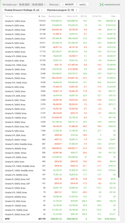Select the Omaha 5 PL 600€, 6max row
Screen dimensions: 125x223
pyautogui.click(x=60, y=96)
